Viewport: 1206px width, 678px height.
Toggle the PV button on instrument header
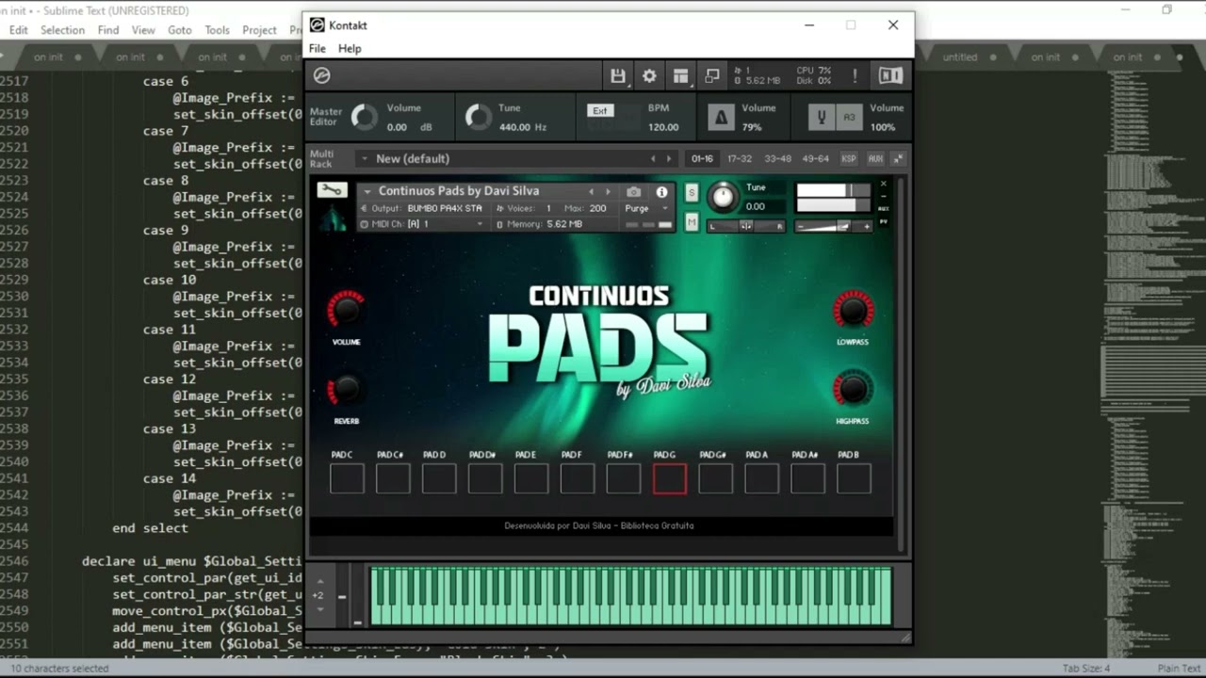point(883,222)
